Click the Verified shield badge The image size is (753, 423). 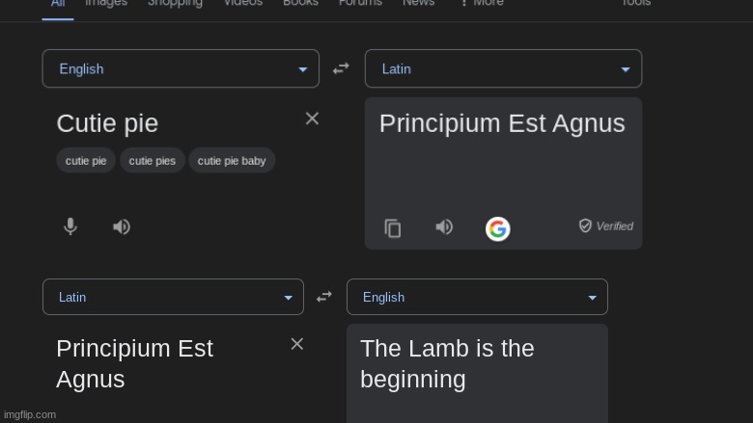point(606,225)
